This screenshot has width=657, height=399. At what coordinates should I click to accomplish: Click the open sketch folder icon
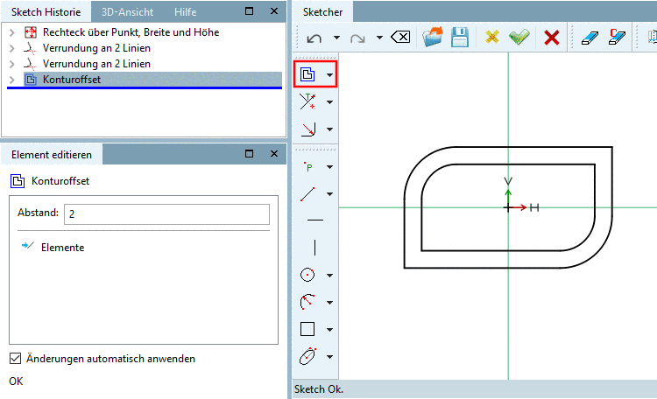433,37
